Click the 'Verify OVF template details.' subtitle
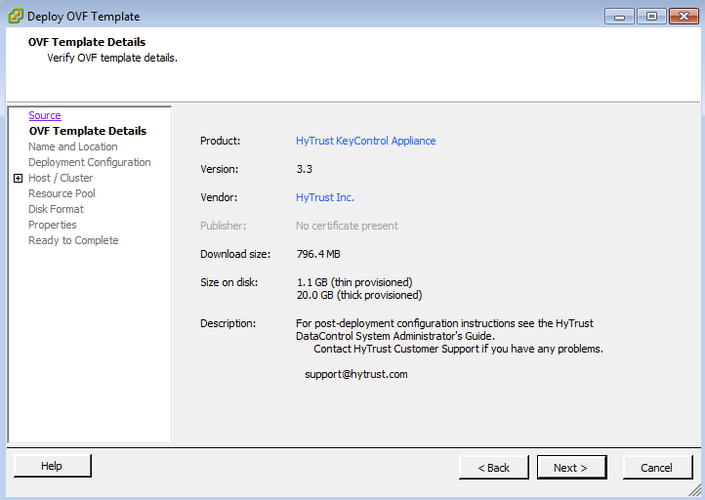 point(112,58)
